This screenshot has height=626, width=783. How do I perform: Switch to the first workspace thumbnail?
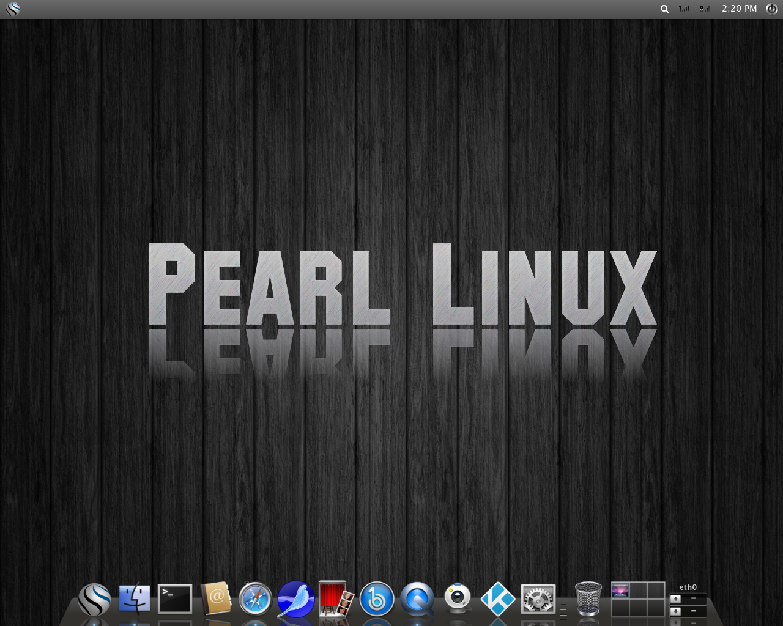tap(620, 591)
